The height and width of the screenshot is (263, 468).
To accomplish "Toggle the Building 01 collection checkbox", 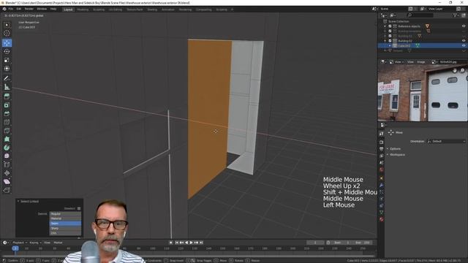I will coord(390,36).
